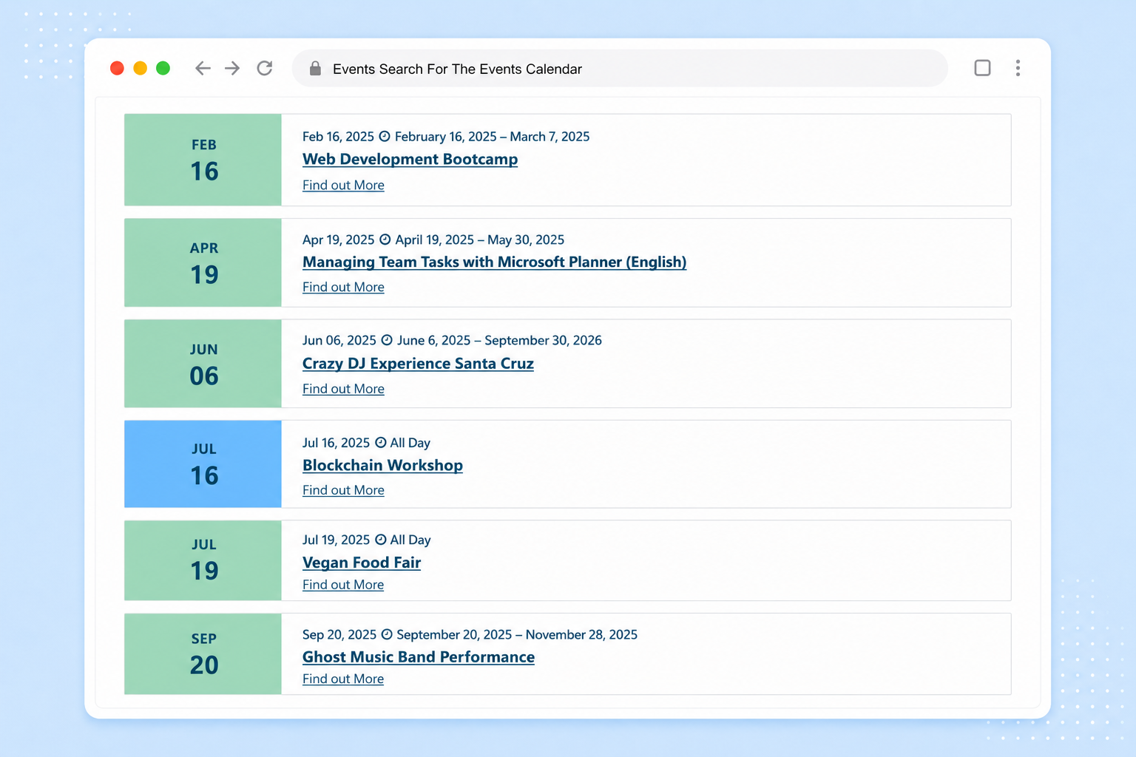The image size is (1136, 757).
Task: Click the green SEP 20 date block
Action: click(x=203, y=654)
